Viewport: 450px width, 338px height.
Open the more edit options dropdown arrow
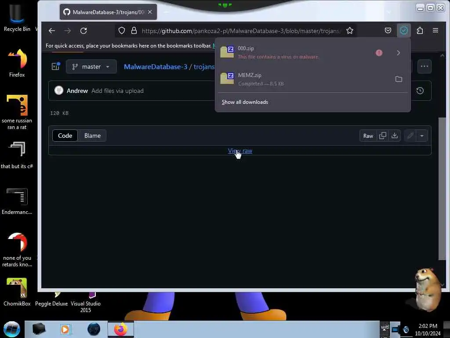coord(422,136)
